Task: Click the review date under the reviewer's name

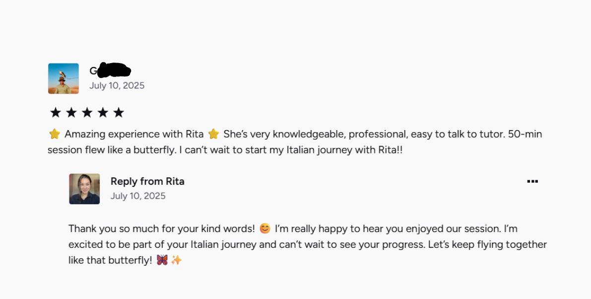Action: coord(117,85)
